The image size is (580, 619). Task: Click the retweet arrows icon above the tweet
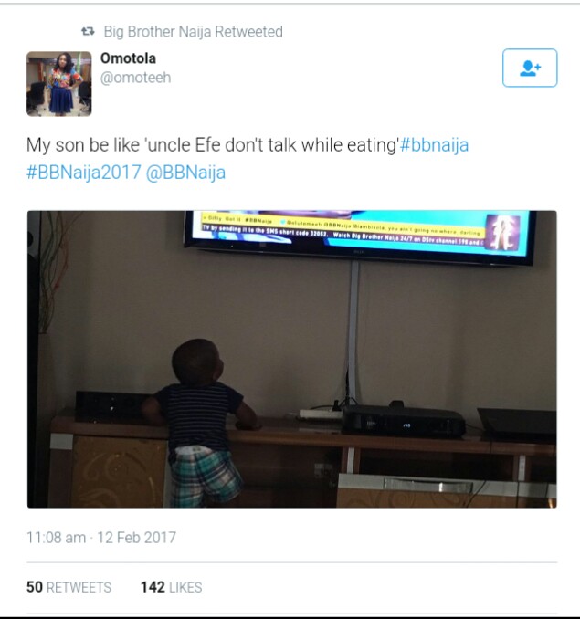tap(88, 31)
